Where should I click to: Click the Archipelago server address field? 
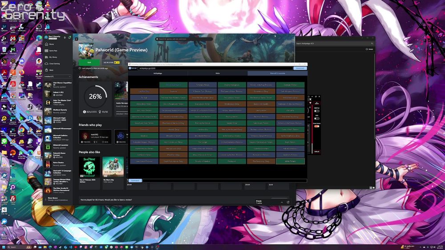point(215,68)
